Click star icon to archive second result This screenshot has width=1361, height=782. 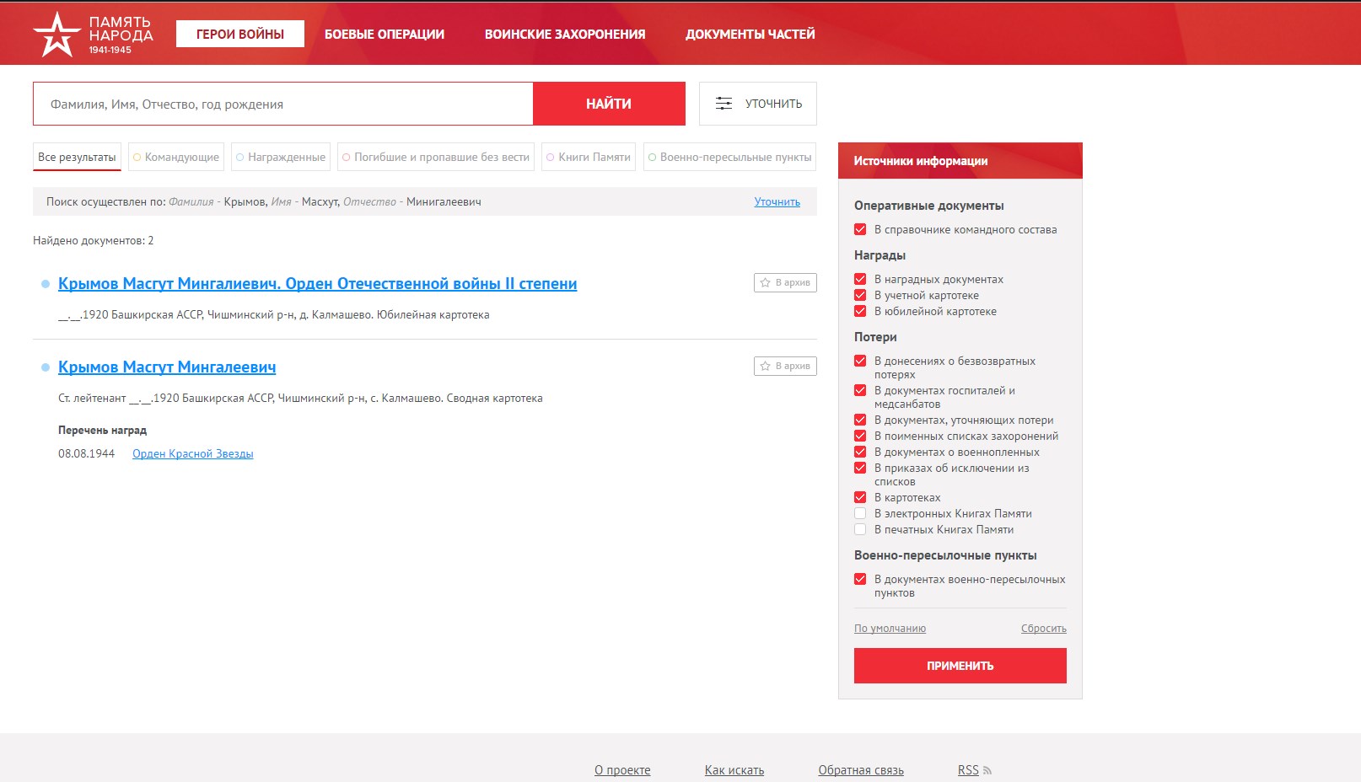coord(766,367)
